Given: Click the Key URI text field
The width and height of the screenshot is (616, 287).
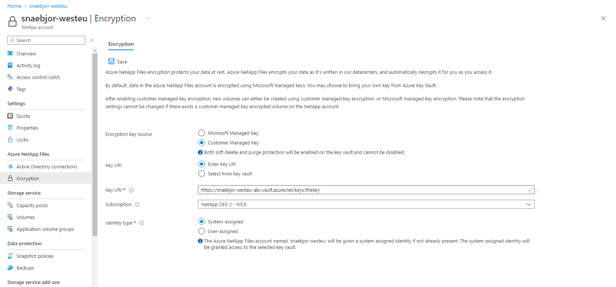Looking at the screenshot, I should pos(362,190).
